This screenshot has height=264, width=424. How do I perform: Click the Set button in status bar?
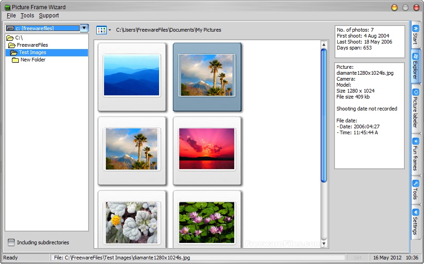coord(358,258)
